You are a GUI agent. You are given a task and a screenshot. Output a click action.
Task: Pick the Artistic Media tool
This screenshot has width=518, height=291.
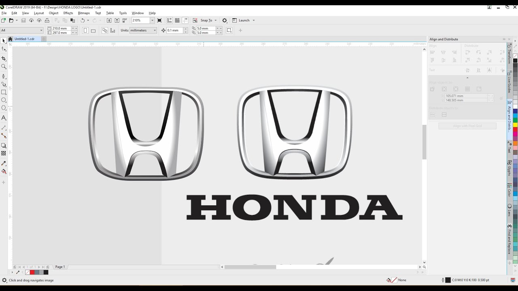click(4, 84)
